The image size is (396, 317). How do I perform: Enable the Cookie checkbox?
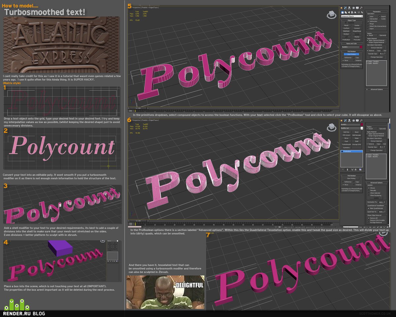point(380,19)
